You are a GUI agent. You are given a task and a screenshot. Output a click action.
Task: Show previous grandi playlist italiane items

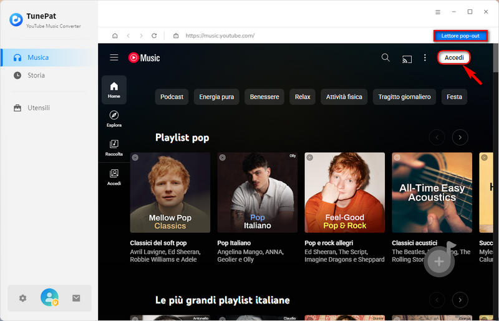(437, 300)
